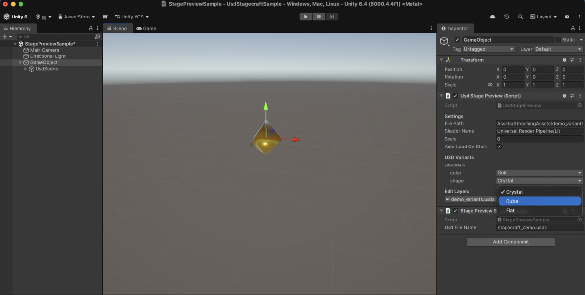
Task: Toggle the GameObject active checkbox
Action: (x=457, y=40)
